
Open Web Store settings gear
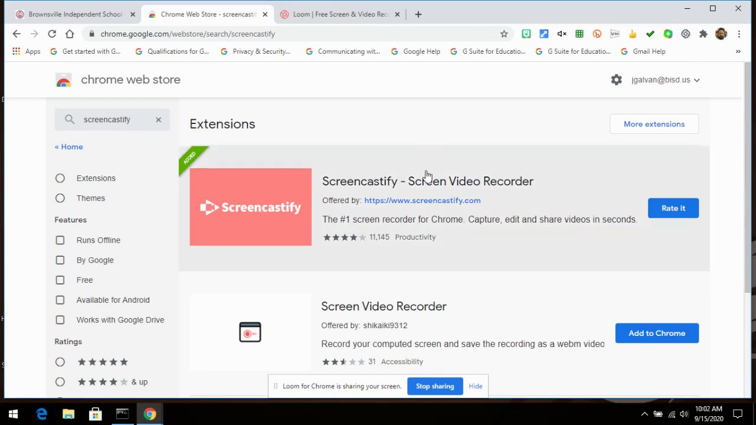point(617,80)
